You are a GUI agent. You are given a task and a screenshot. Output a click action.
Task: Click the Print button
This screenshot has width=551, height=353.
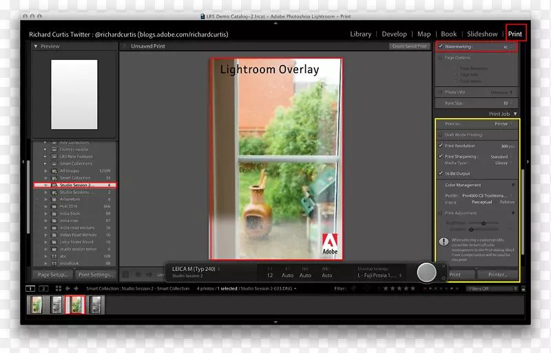461,274
